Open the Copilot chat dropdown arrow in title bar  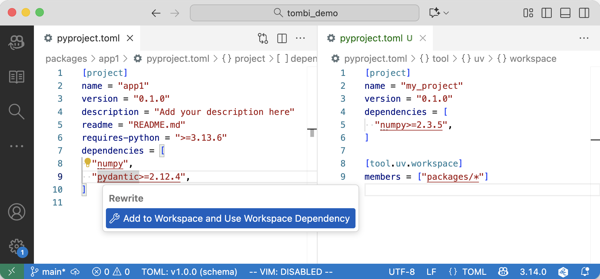point(446,13)
